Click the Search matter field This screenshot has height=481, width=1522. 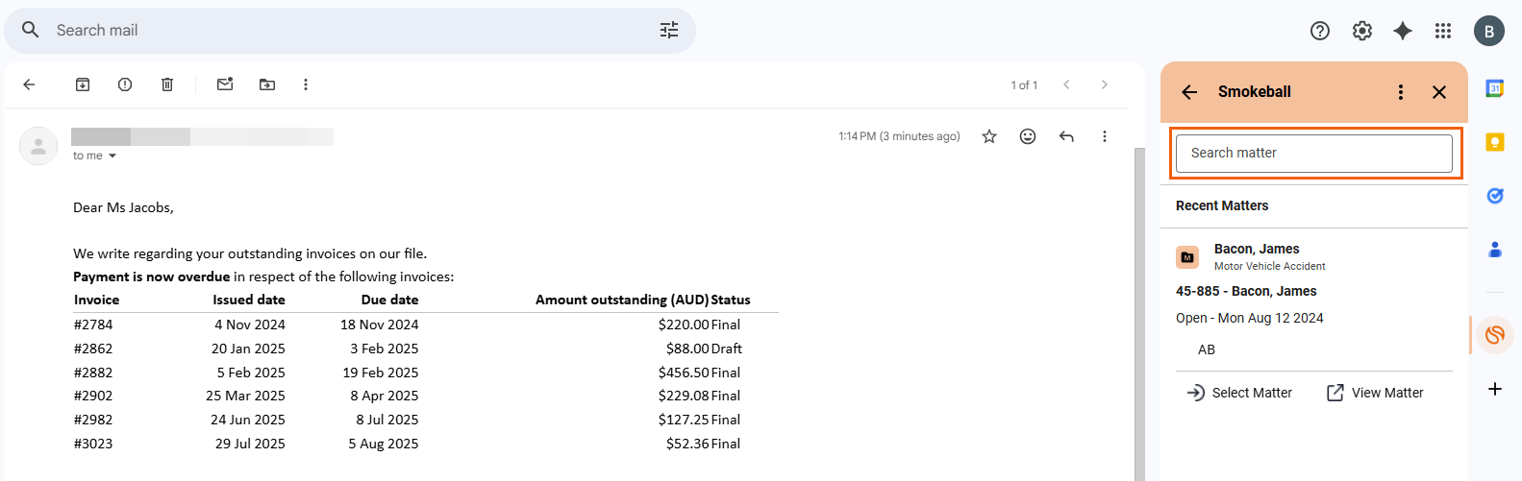(1313, 153)
